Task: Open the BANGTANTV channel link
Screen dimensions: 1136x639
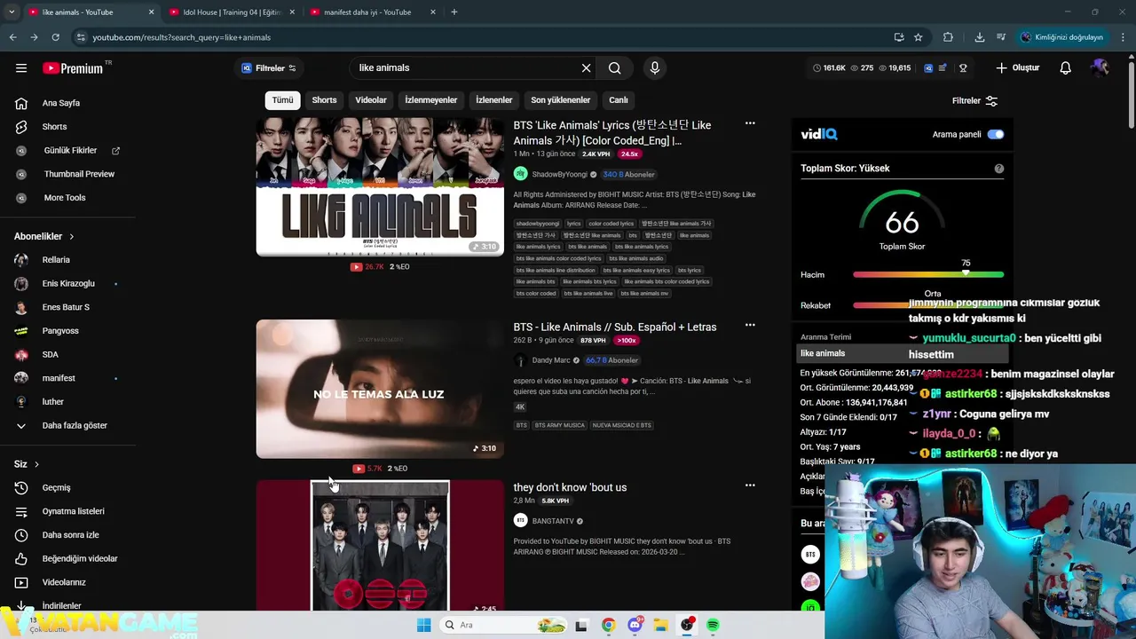Action: 553,521
